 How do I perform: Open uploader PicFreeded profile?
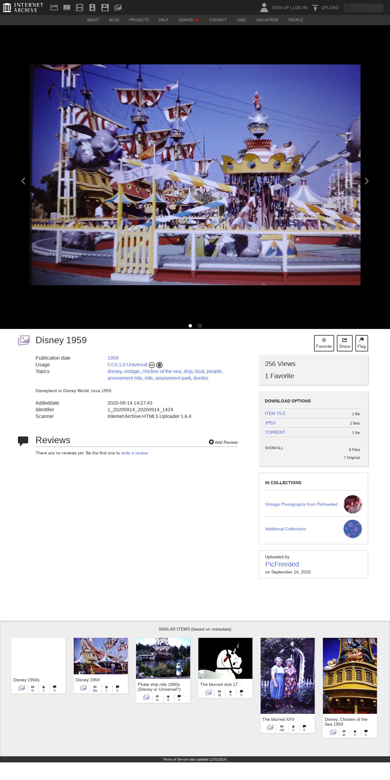tap(282, 564)
